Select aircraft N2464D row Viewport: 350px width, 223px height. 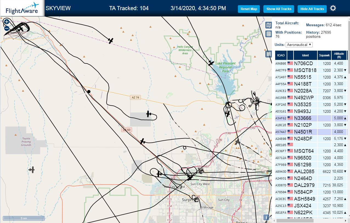coord(312,178)
